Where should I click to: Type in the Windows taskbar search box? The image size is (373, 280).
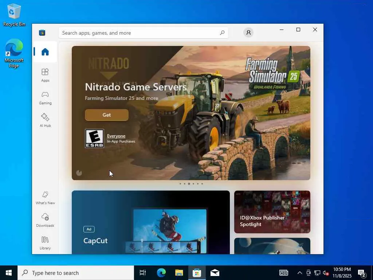(x=76, y=273)
